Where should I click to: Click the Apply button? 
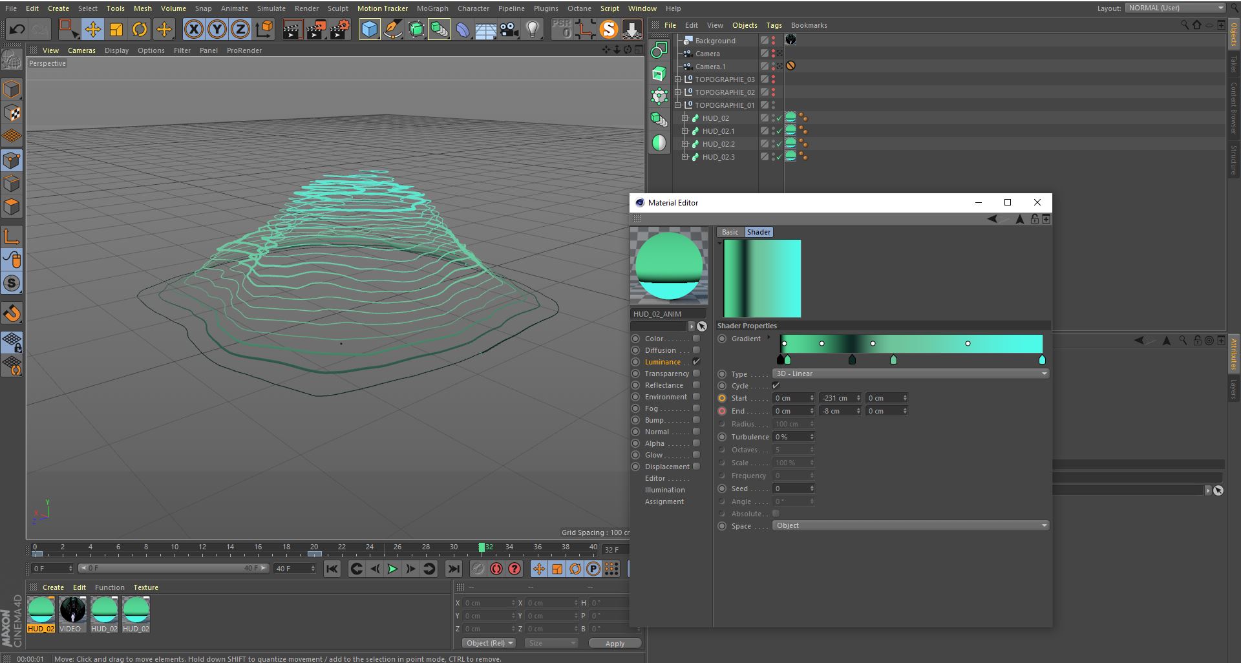point(615,643)
